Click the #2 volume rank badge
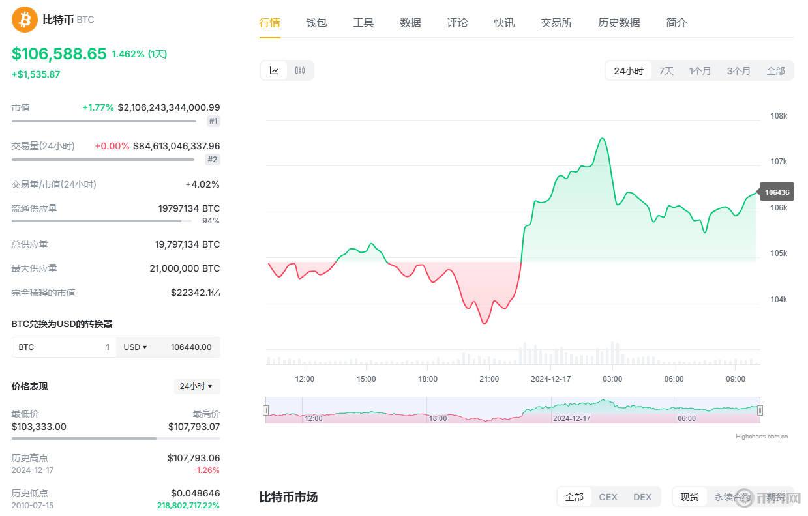This screenshot has width=808, height=516. coord(212,160)
